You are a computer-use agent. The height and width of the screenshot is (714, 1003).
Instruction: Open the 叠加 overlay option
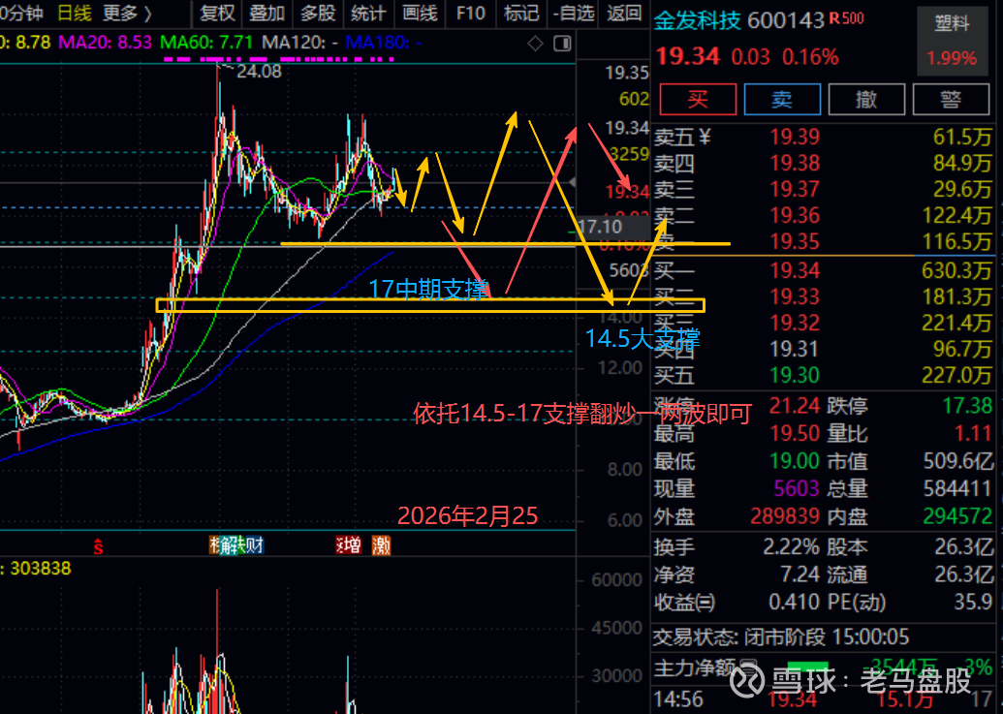pyautogui.click(x=266, y=13)
